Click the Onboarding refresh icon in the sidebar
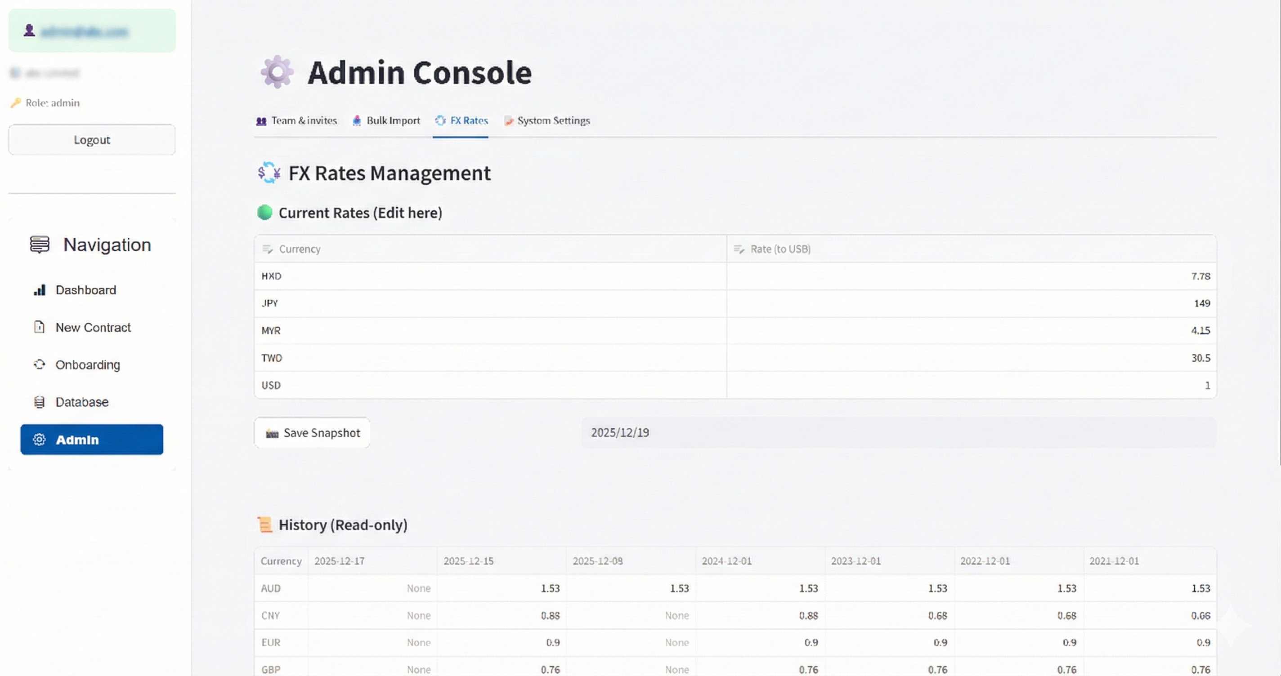 [x=39, y=365]
